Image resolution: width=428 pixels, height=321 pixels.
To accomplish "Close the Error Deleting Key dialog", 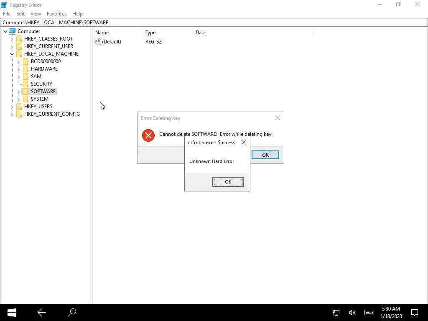I will click(x=278, y=118).
